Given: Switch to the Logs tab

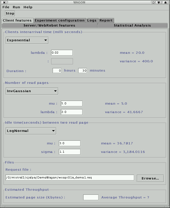Looking at the screenshot, I should pos(92,21).
